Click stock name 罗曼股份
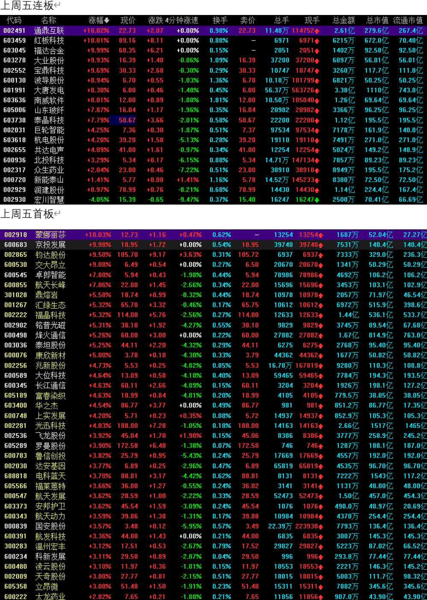 (50, 446)
